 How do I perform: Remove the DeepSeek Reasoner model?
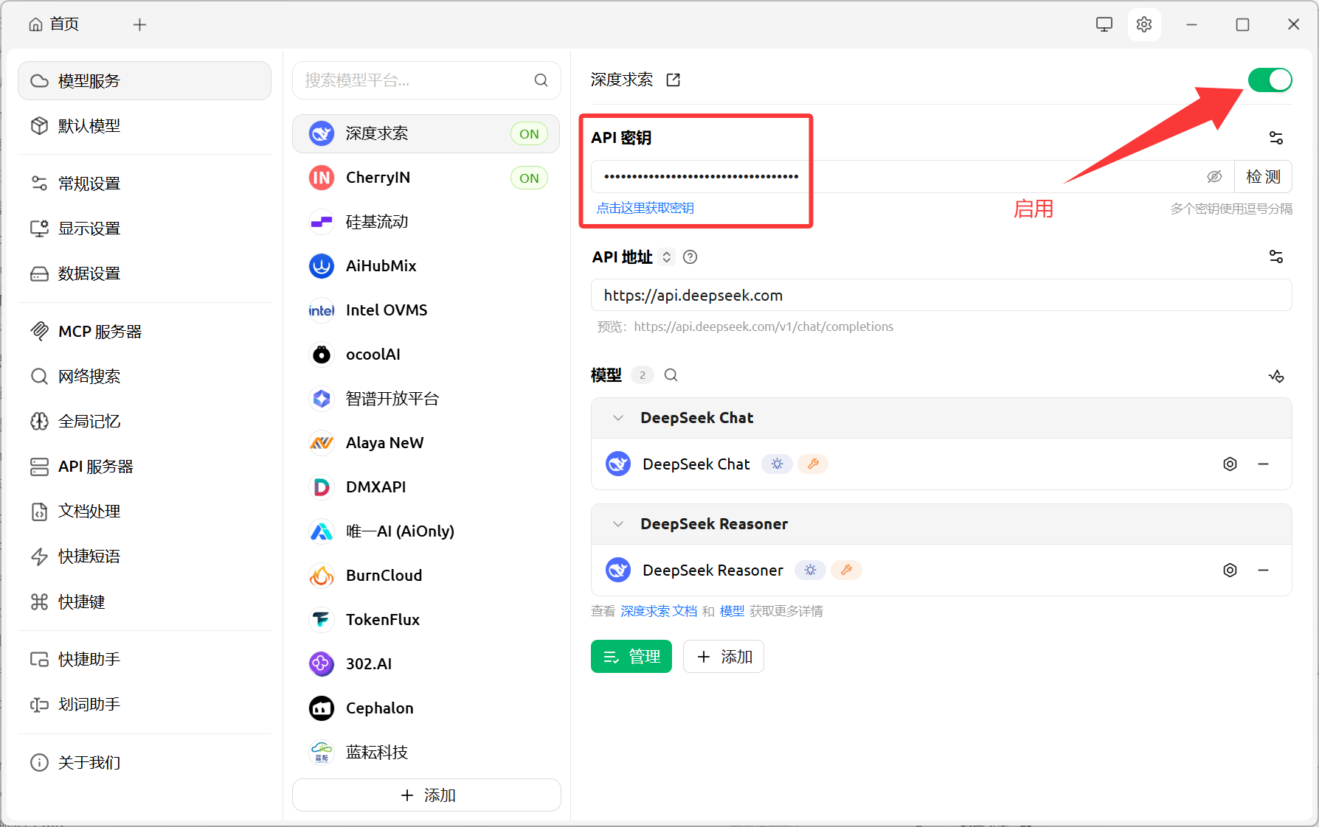[1263, 570]
